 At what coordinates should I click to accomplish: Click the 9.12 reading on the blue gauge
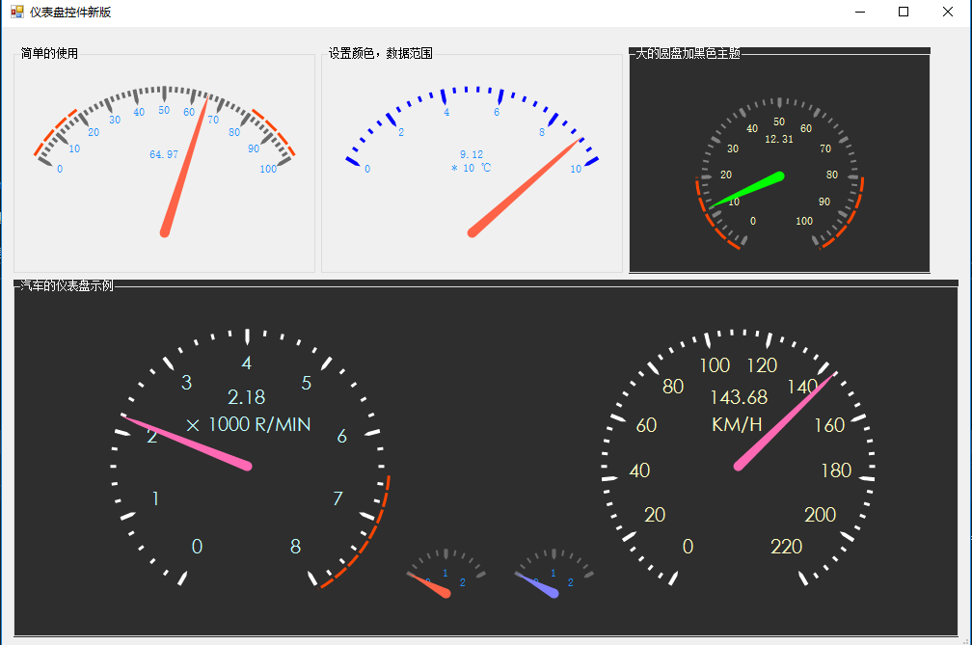(x=472, y=154)
